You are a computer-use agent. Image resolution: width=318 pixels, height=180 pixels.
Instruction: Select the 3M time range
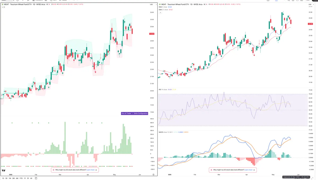[14, 178]
